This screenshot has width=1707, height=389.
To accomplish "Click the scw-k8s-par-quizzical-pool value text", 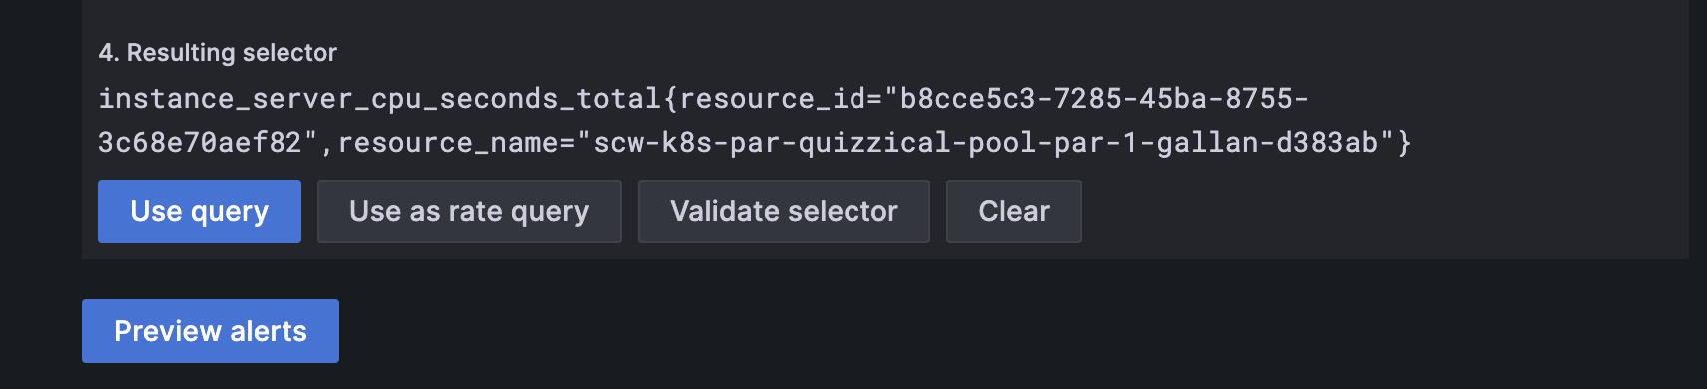I will 816,142.
